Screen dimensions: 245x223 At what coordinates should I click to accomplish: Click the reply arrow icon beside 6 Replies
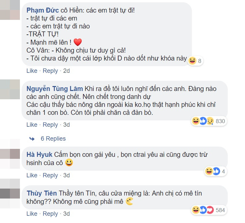coord(32,139)
